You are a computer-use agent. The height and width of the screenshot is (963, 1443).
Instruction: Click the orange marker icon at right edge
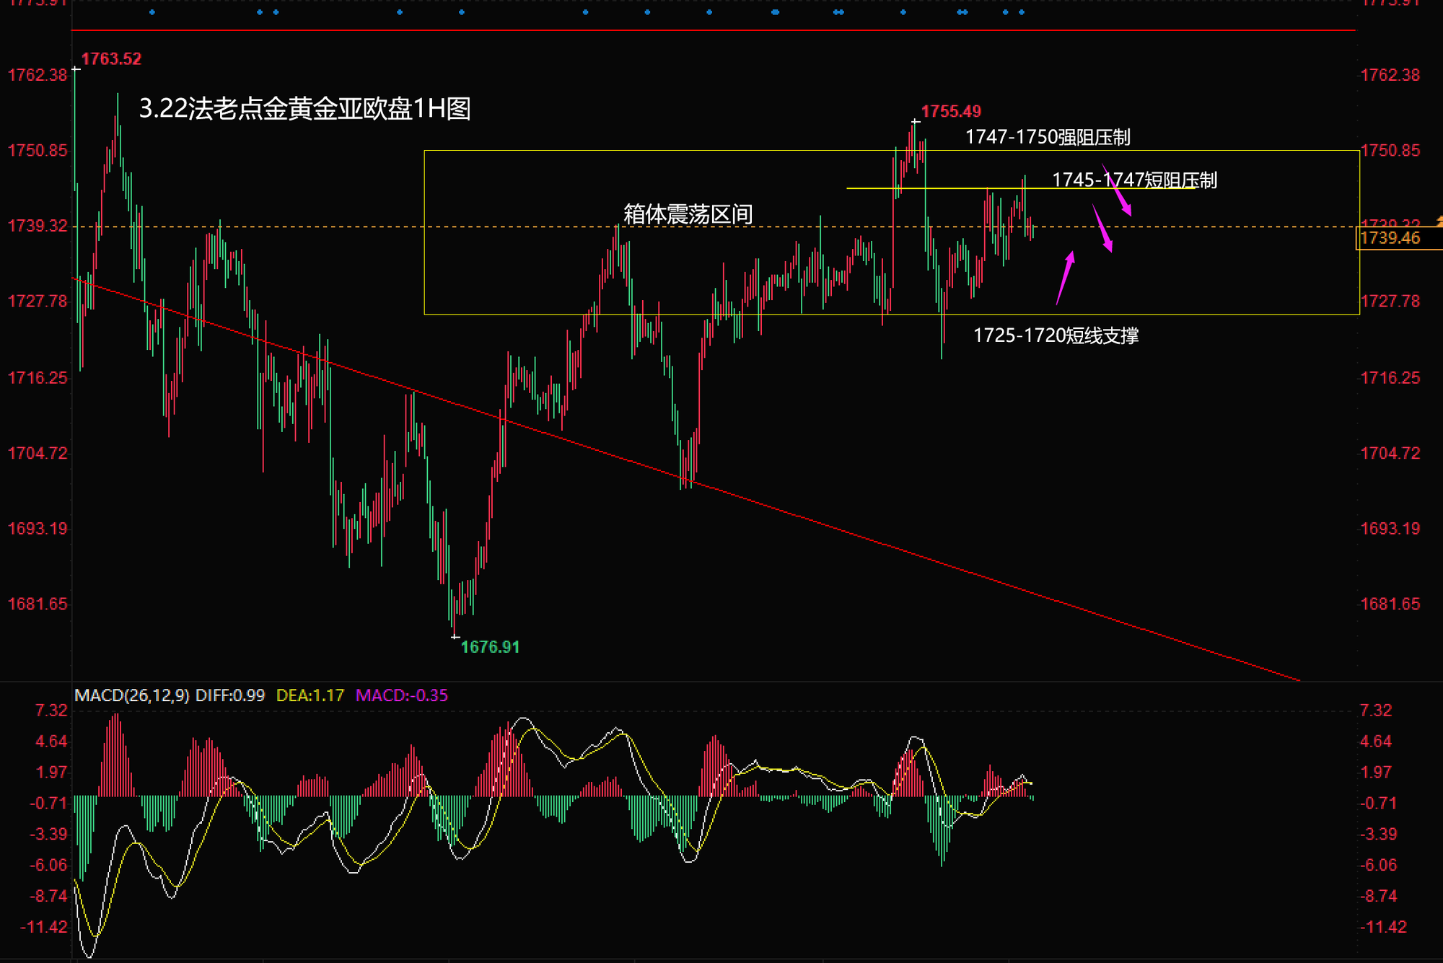[1439, 220]
